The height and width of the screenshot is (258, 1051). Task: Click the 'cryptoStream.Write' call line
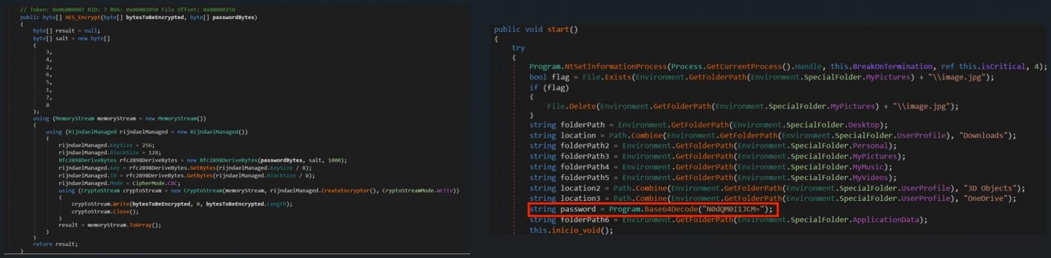[x=182, y=204]
